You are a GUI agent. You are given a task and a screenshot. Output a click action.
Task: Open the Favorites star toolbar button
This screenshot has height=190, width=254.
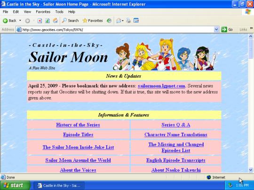point(93,21)
